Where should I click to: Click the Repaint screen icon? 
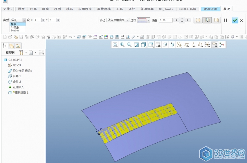point(136,45)
